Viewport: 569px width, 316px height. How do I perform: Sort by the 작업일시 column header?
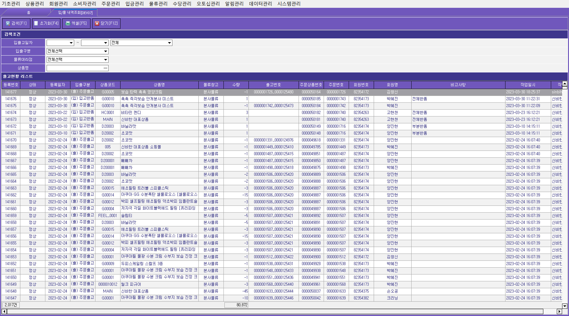tap(528, 85)
